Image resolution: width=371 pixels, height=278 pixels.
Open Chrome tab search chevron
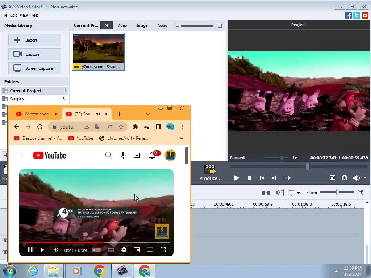tap(148, 114)
